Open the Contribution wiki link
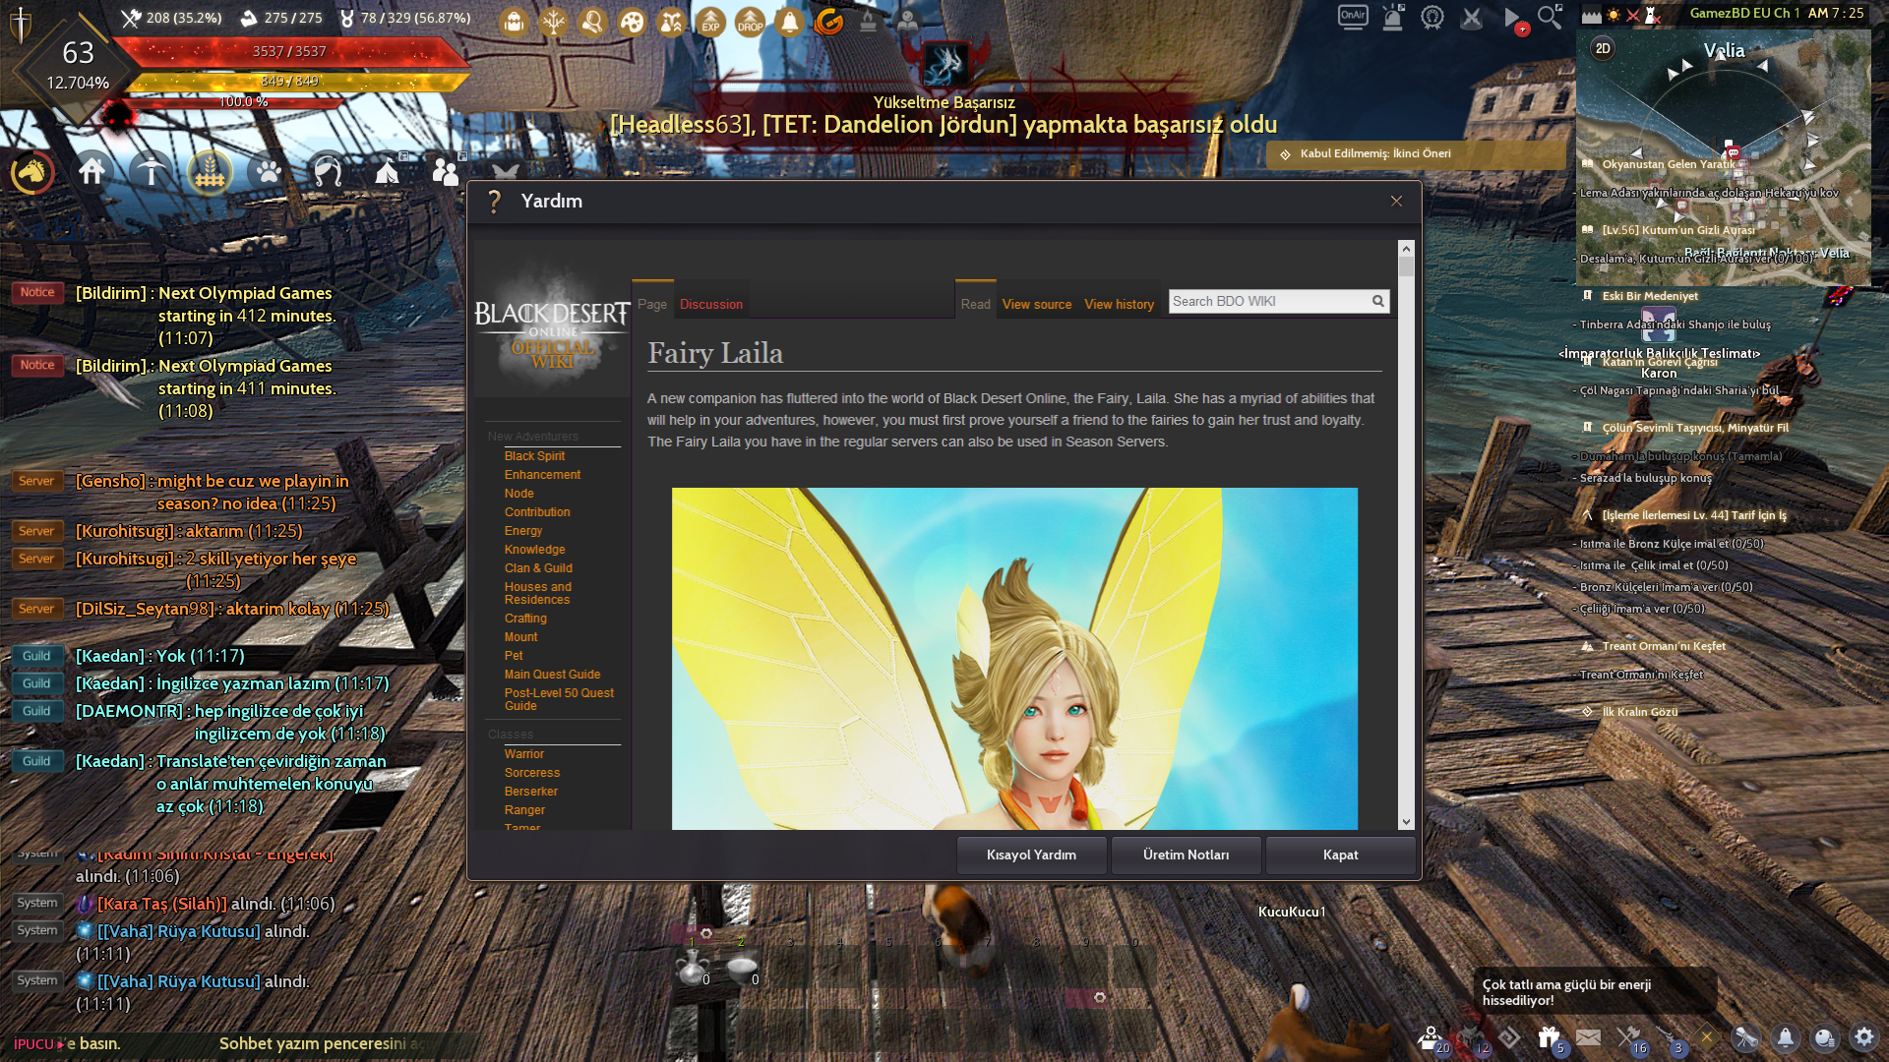The width and height of the screenshot is (1889, 1062). click(537, 512)
